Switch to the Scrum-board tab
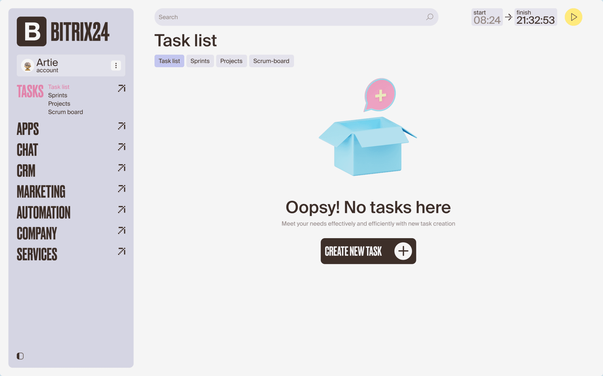The image size is (603, 376). pos(271,61)
